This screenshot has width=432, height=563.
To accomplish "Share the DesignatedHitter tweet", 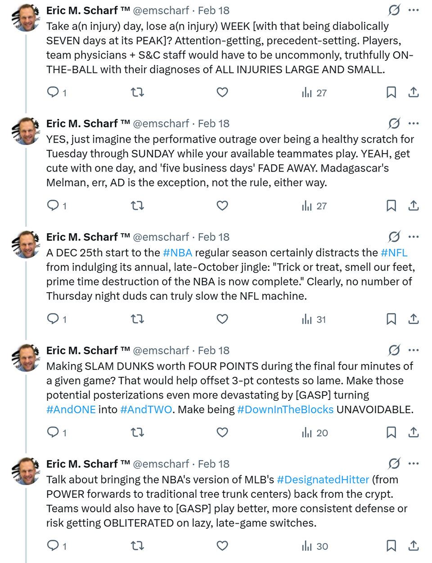I will [414, 546].
